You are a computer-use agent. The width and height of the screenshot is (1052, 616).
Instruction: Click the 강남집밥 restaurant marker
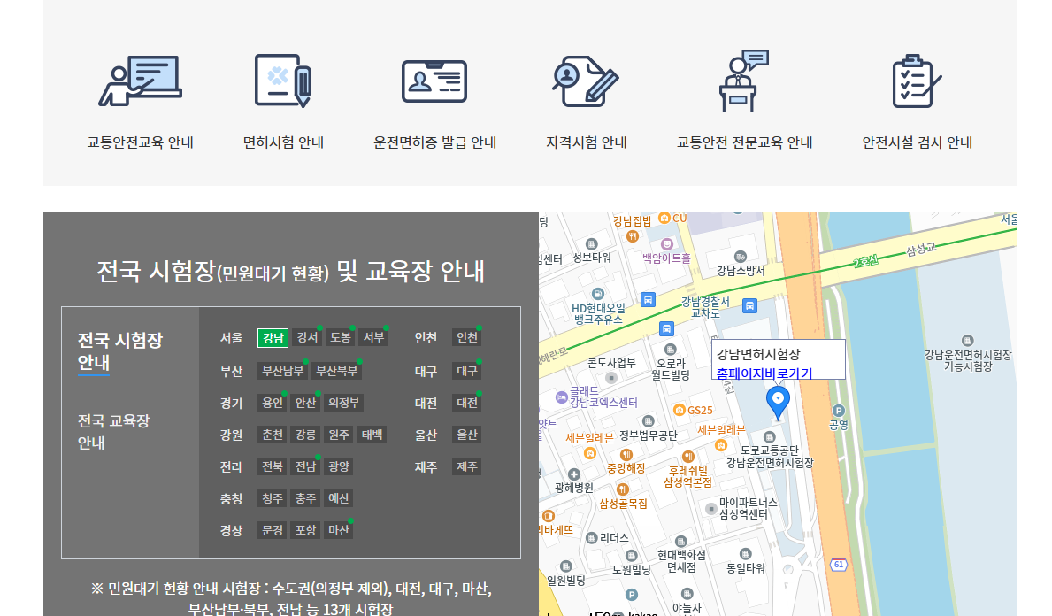632,235
